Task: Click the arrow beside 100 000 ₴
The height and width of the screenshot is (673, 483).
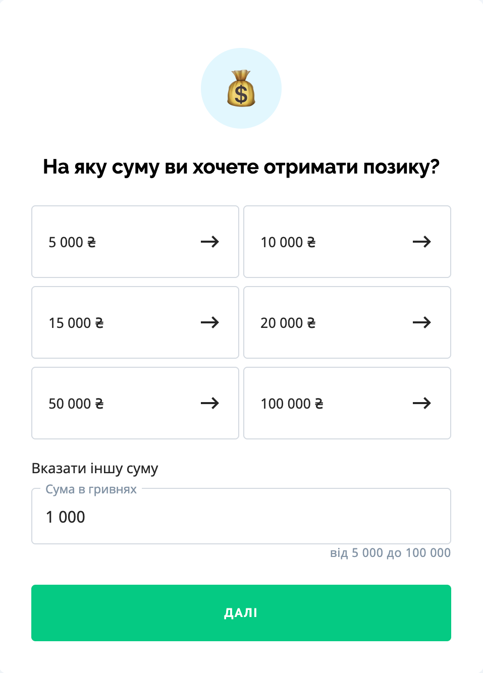Action: click(422, 404)
